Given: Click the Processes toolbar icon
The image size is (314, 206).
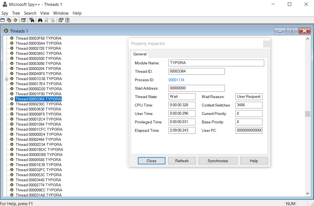Looking at the screenshot, I should click(9, 20).
